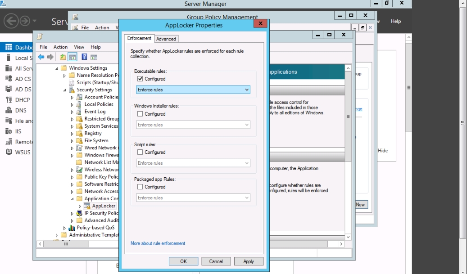Tick Configured for Packaged app Rules
The width and height of the screenshot is (467, 274).
(x=140, y=187)
